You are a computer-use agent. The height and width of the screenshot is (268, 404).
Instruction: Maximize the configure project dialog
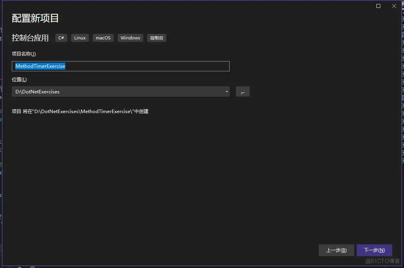(378, 6)
